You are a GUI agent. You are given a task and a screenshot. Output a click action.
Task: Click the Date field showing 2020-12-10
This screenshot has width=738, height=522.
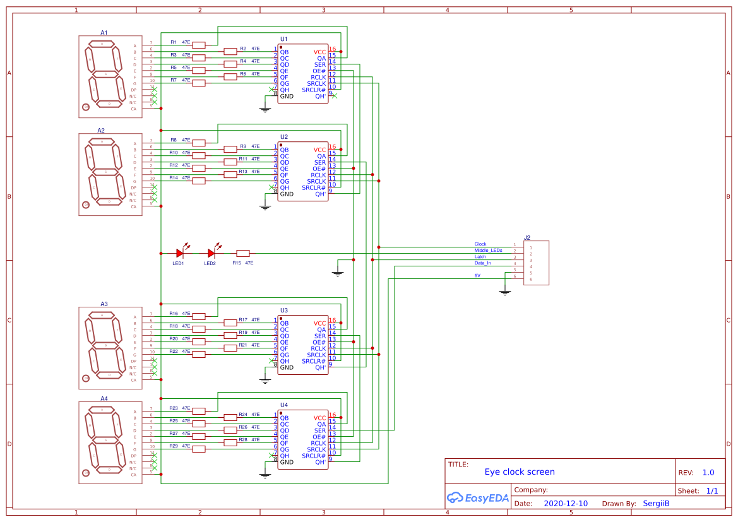pos(567,503)
